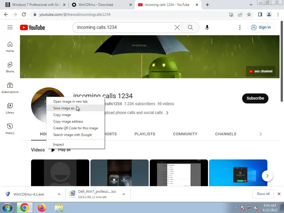This screenshot has width=284, height=213.
Task: Open the Chrome profile icon
Action: pyautogui.click(x=269, y=14)
